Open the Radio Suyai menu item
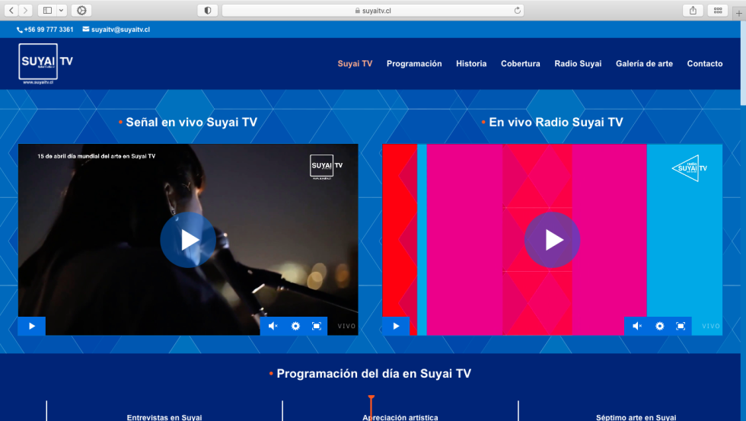This screenshot has width=746, height=421. (578, 64)
